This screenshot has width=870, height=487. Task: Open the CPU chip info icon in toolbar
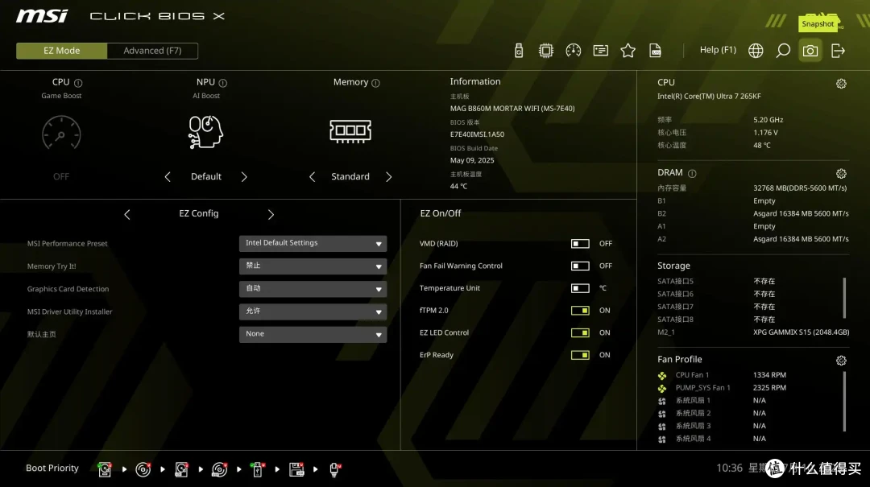pyautogui.click(x=546, y=51)
